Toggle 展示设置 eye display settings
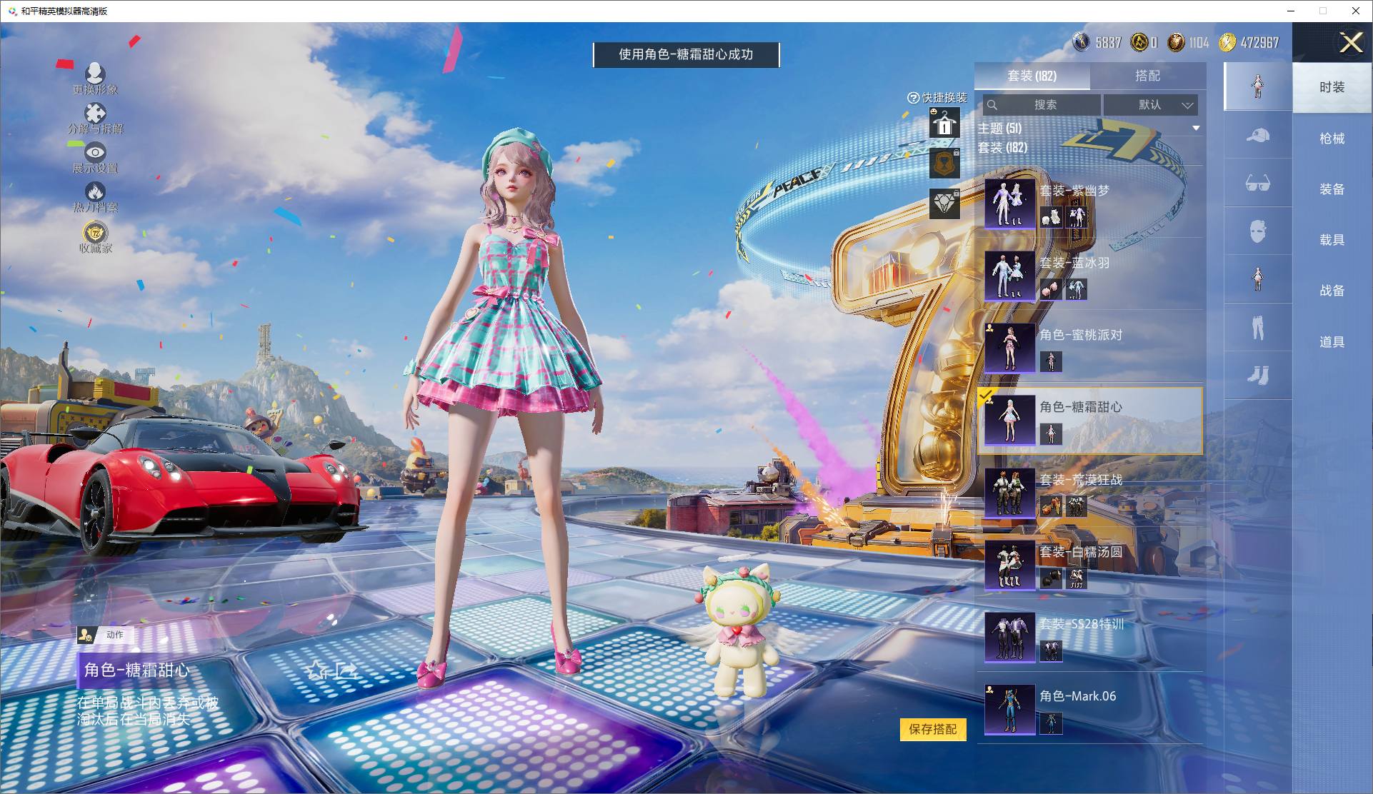Viewport: 1373px width, 794px height. [x=95, y=153]
